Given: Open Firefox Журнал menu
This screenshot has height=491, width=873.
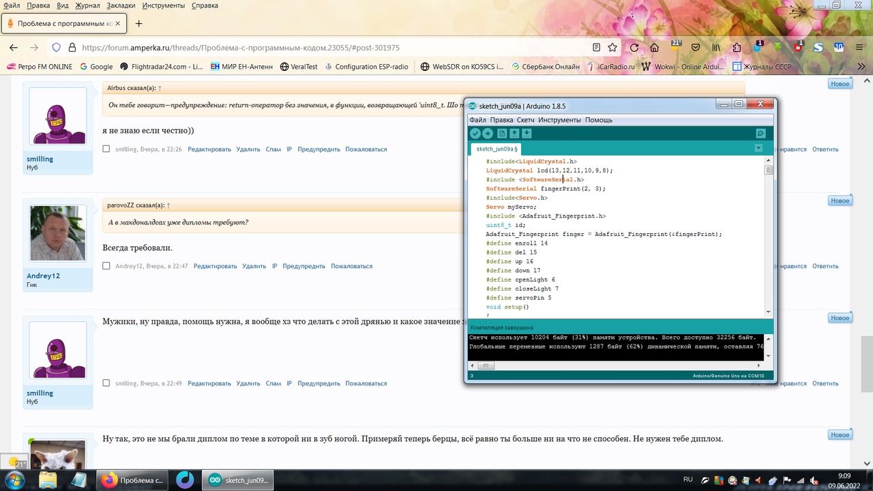Looking at the screenshot, I should point(87,5).
